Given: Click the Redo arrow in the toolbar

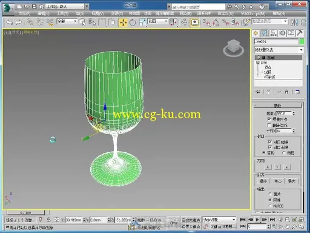Looking at the screenshot, I should pyautogui.click(x=19, y=22).
